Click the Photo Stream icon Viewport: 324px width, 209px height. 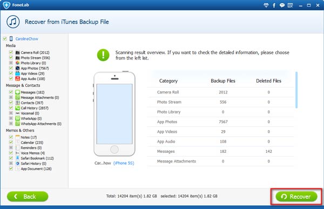tap(18, 58)
